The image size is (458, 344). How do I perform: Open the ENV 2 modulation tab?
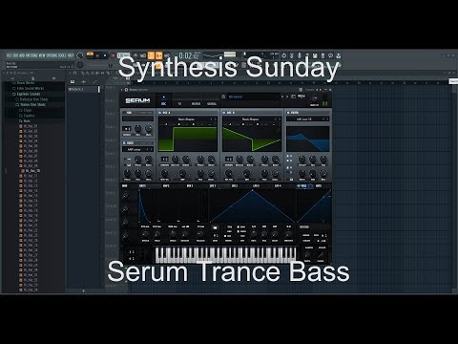pos(166,185)
